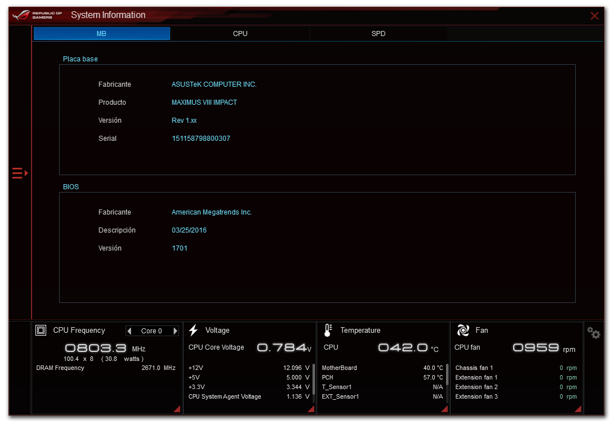
Task: Click the Chassis fan 1 row
Action: pos(516,368)
